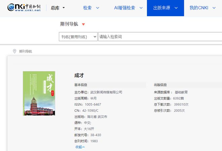
Task: Open the 我的CNKI menu
Action: (x=202, y=8)
